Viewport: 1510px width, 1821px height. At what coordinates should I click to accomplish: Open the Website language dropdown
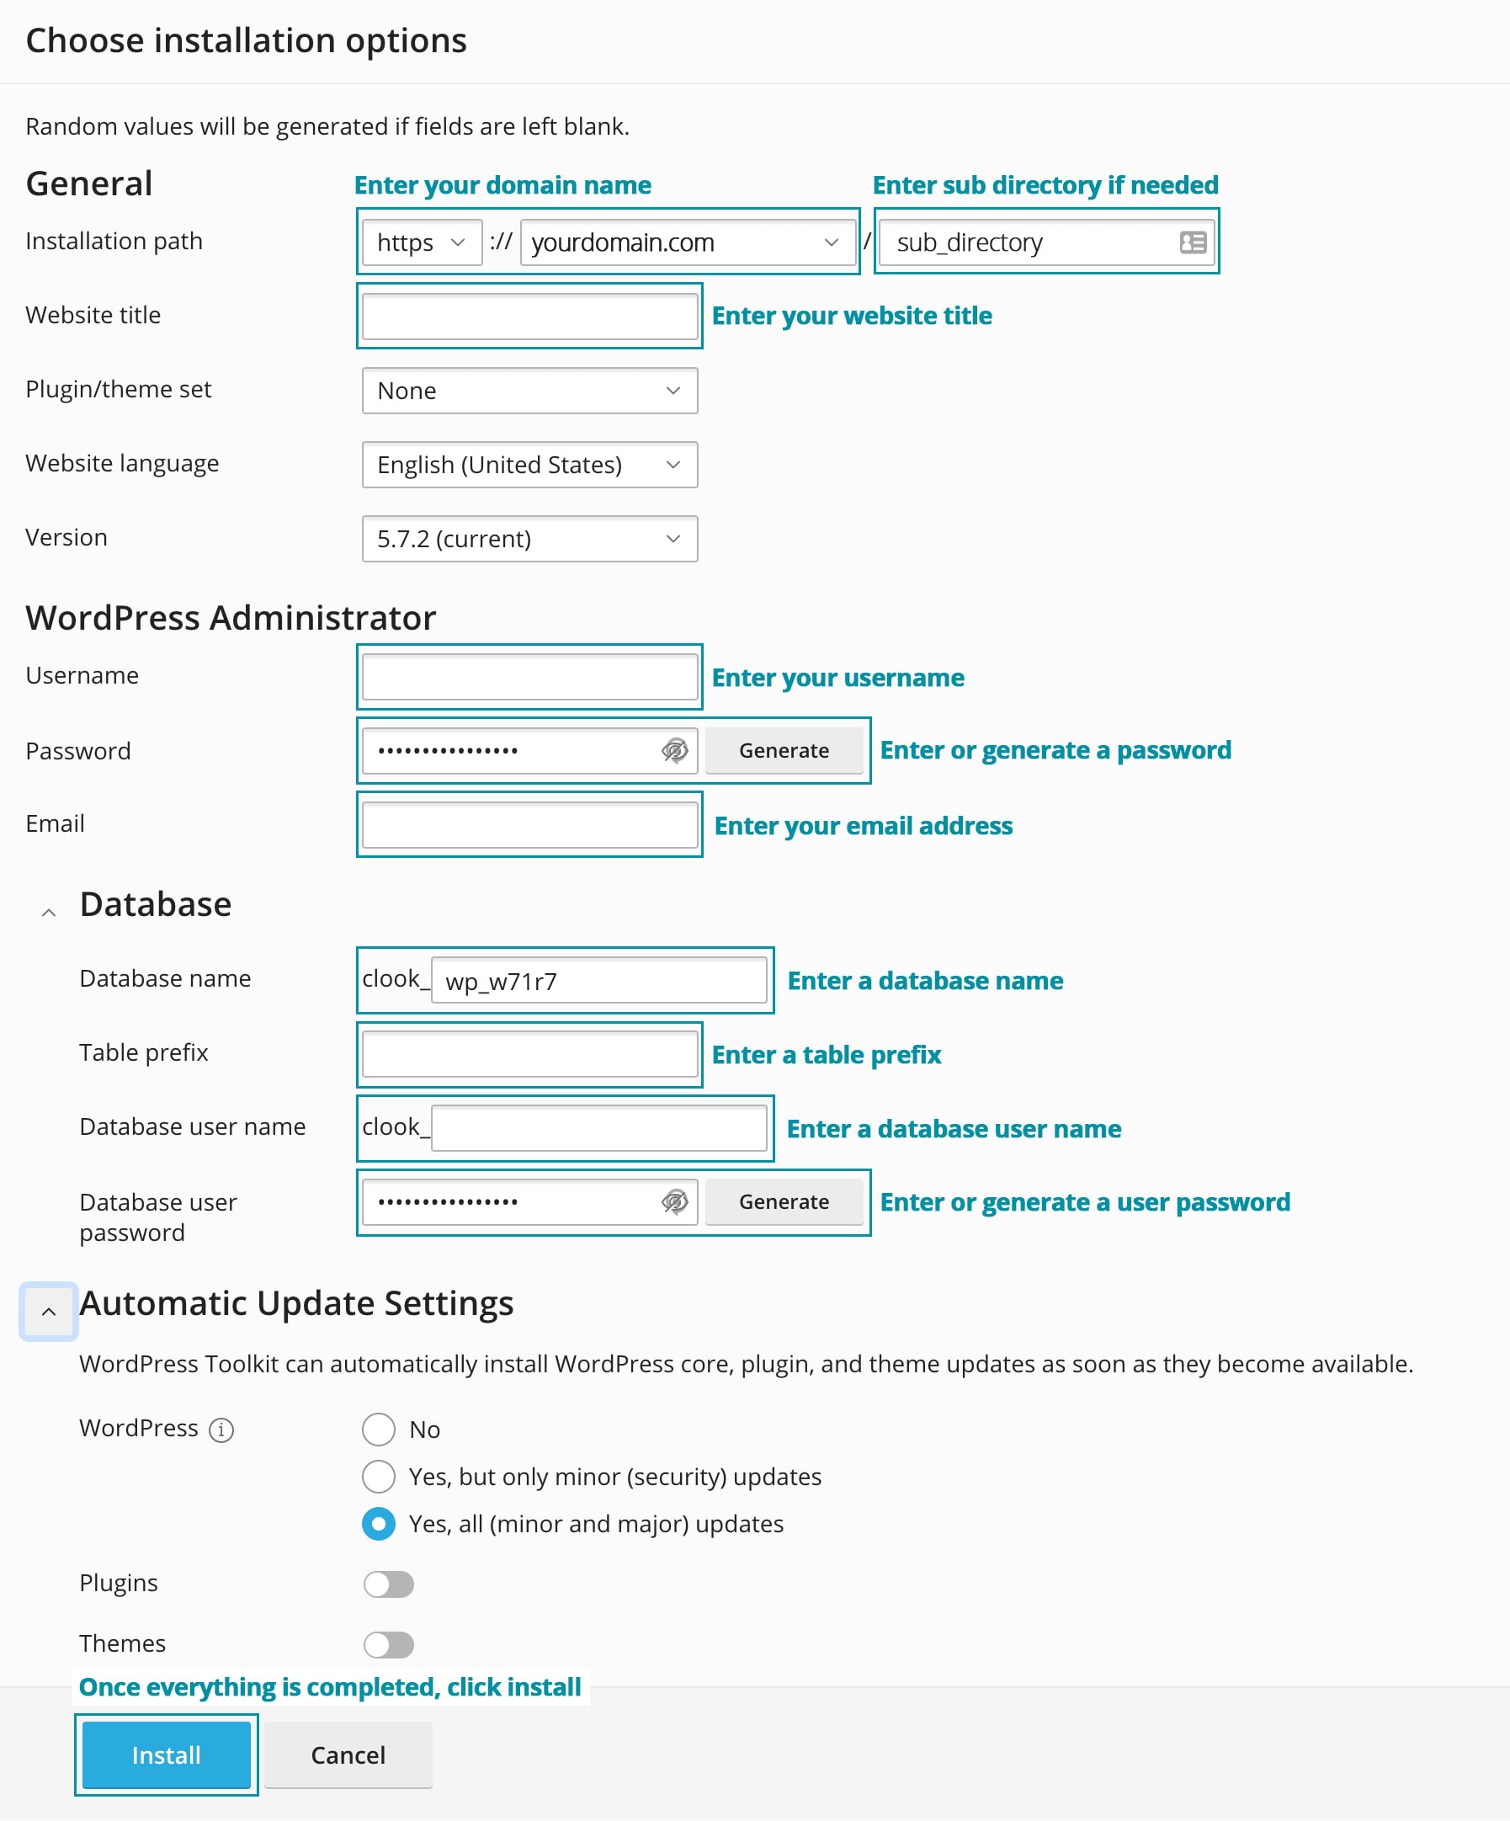(x=529, y=465)
